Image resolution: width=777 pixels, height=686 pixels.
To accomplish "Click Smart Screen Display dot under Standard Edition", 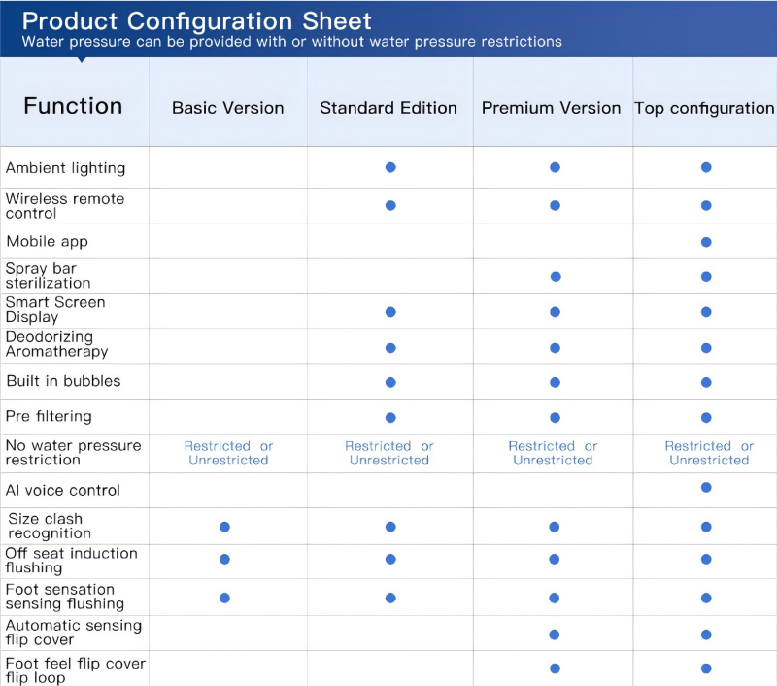I will click(x=390, y=312).
